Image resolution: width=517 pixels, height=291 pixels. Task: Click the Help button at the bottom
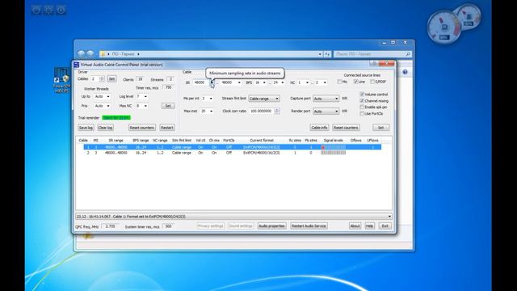click(x=369, y=226)
